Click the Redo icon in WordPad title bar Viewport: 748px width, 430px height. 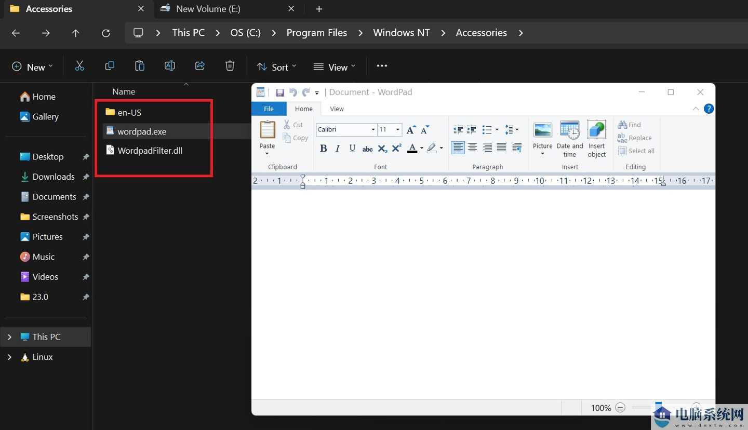pos(306,92)
